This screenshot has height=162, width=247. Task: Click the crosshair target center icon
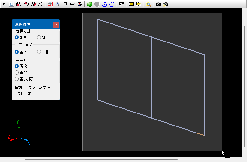[x=80, y=4]
